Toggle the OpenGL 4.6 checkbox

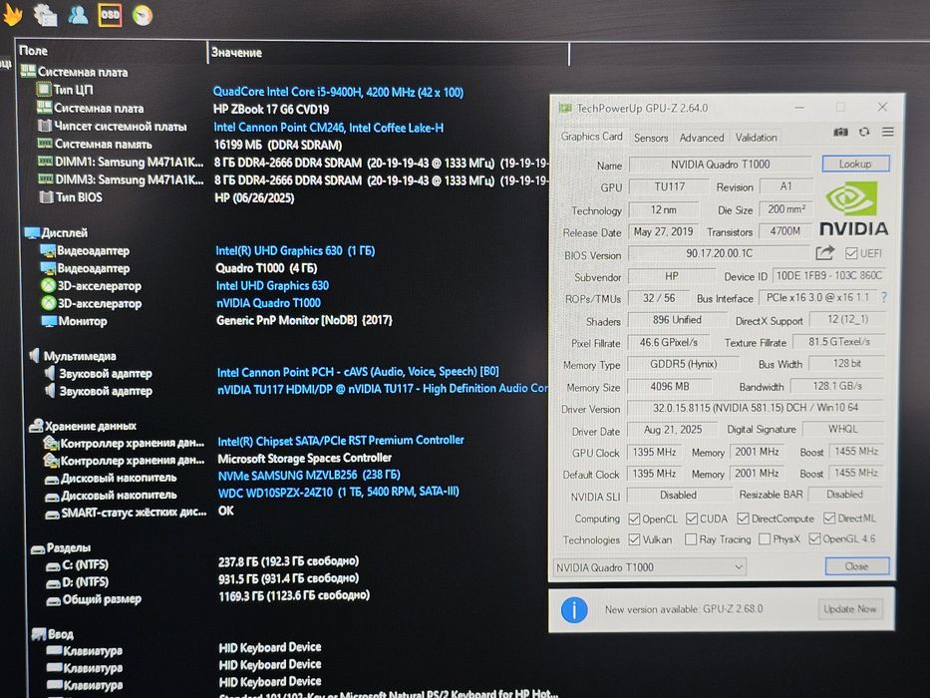814,538
